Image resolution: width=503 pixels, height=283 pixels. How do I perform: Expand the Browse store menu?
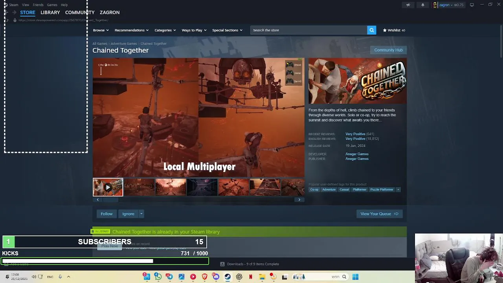click(x=101, y=30)
